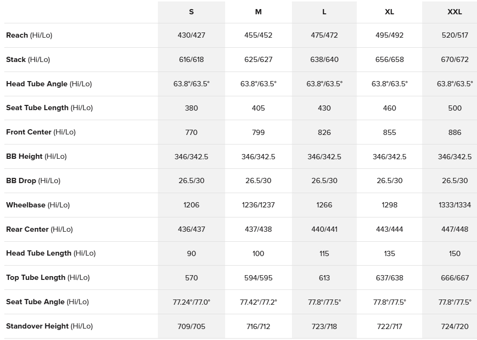Select the Seat Tube Length row label
477x340 pixels.
coord(49,108)
